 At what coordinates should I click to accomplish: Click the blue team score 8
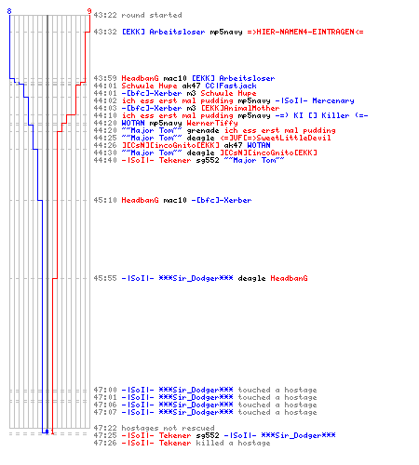pyautogui.click(x=9, y=11)
